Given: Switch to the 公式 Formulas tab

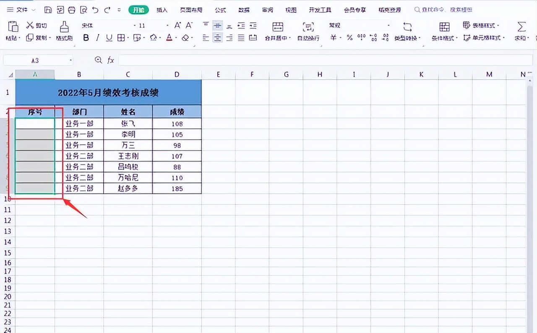Looking at the screenshot, I should 220,10.
